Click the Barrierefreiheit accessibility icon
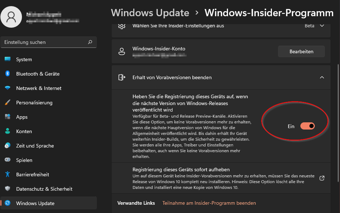This screenshot has height=213, width=340. [x=8, y=175]
